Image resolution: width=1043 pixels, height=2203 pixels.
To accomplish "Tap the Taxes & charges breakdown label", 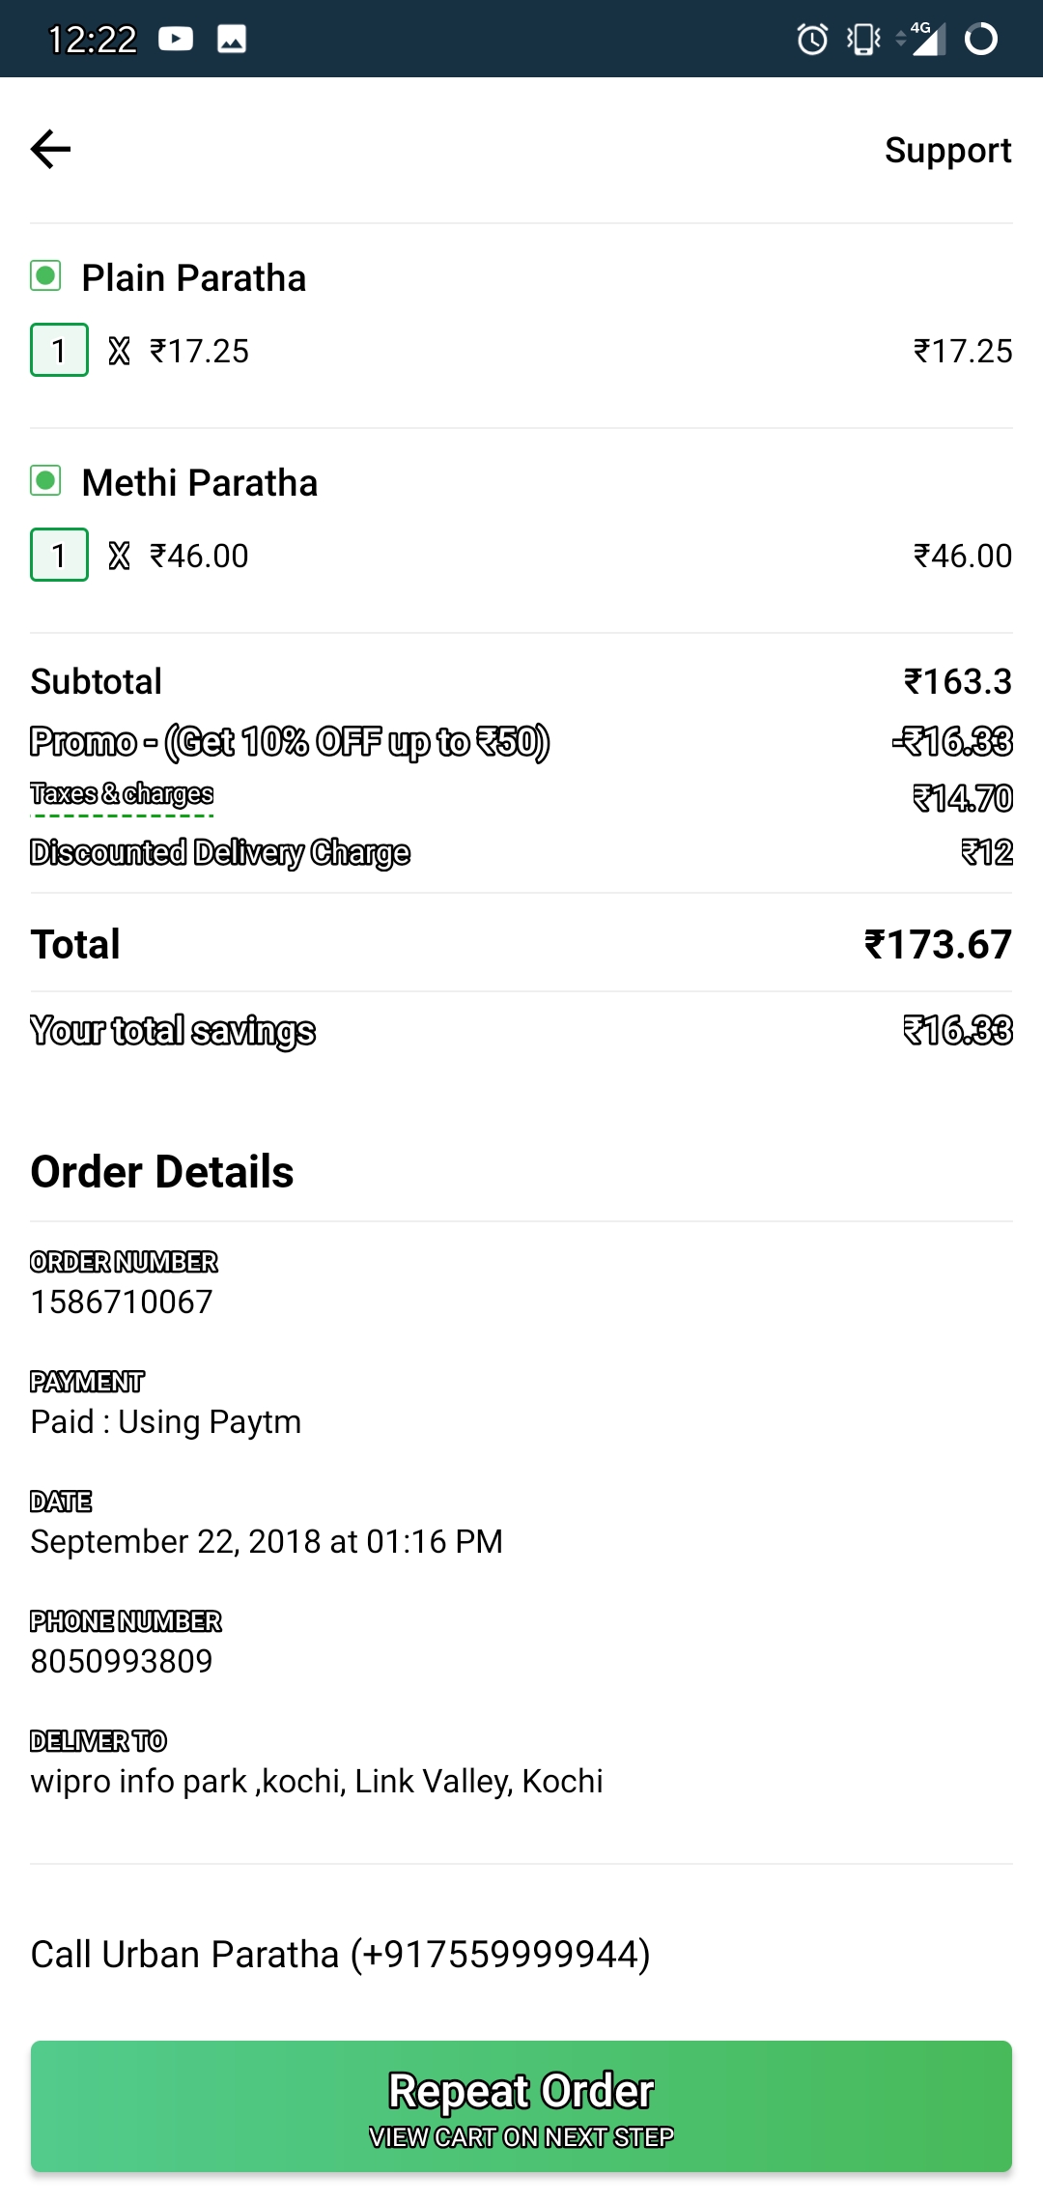I will 122,794.
